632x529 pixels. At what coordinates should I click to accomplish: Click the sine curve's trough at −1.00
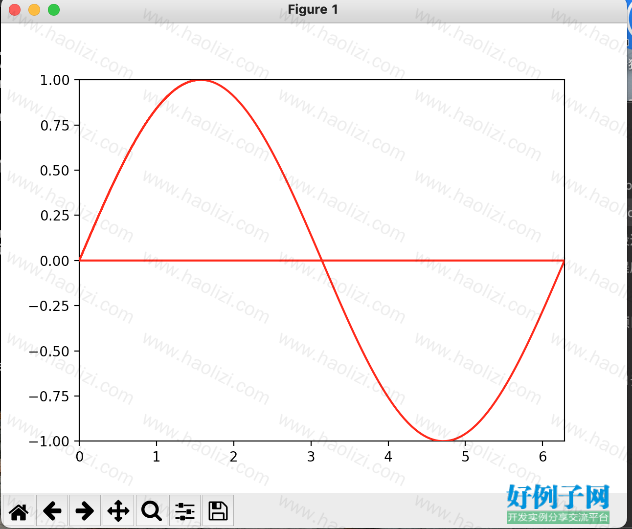443,440
